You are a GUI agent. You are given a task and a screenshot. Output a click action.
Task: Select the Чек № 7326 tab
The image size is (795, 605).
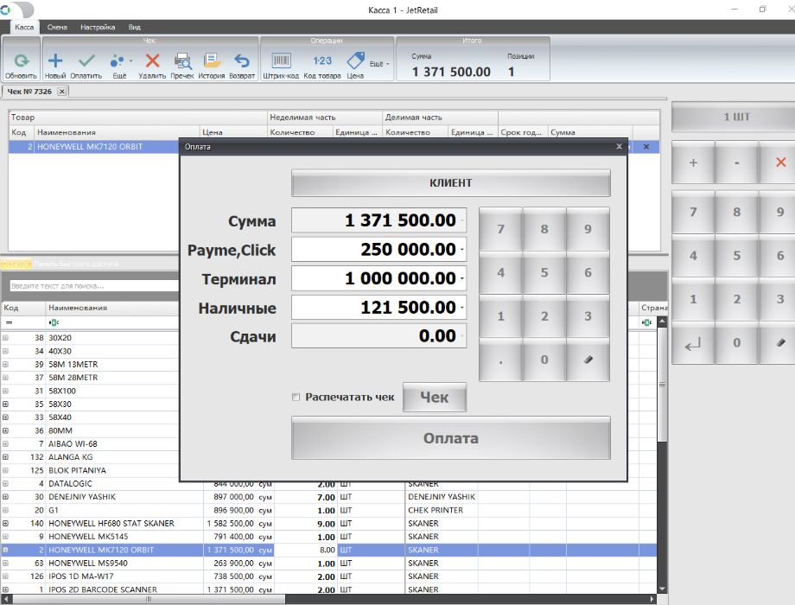tap(29, 92)
